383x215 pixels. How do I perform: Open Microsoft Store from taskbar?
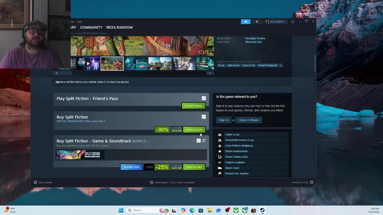click(x=201, y=210)
